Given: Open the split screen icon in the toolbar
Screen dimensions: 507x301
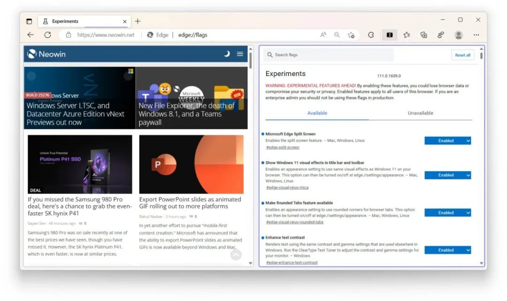Looking at the screenshot, I should coord(390,35).
